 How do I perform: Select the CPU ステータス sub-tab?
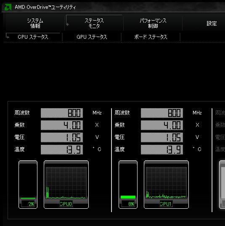(x=33, y=37)
